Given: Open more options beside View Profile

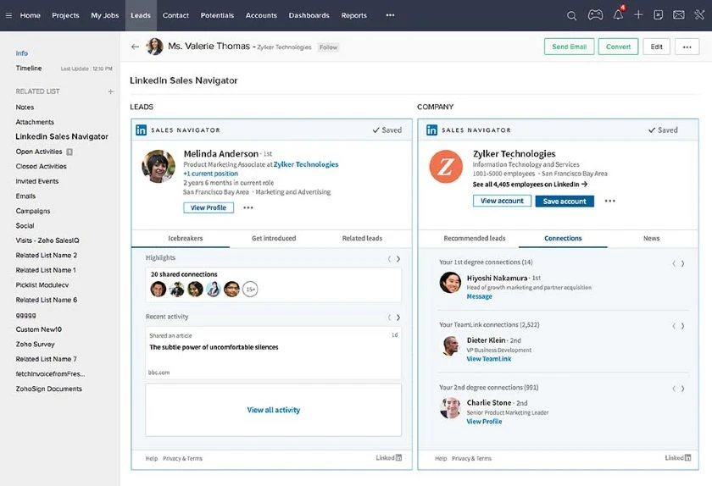Looking at the screenshot, I should 248,207.
